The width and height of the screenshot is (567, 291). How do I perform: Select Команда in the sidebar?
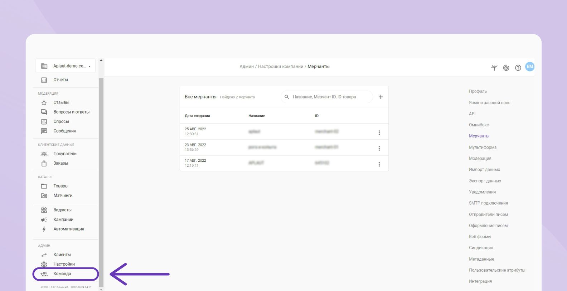(x=62, y=274)
